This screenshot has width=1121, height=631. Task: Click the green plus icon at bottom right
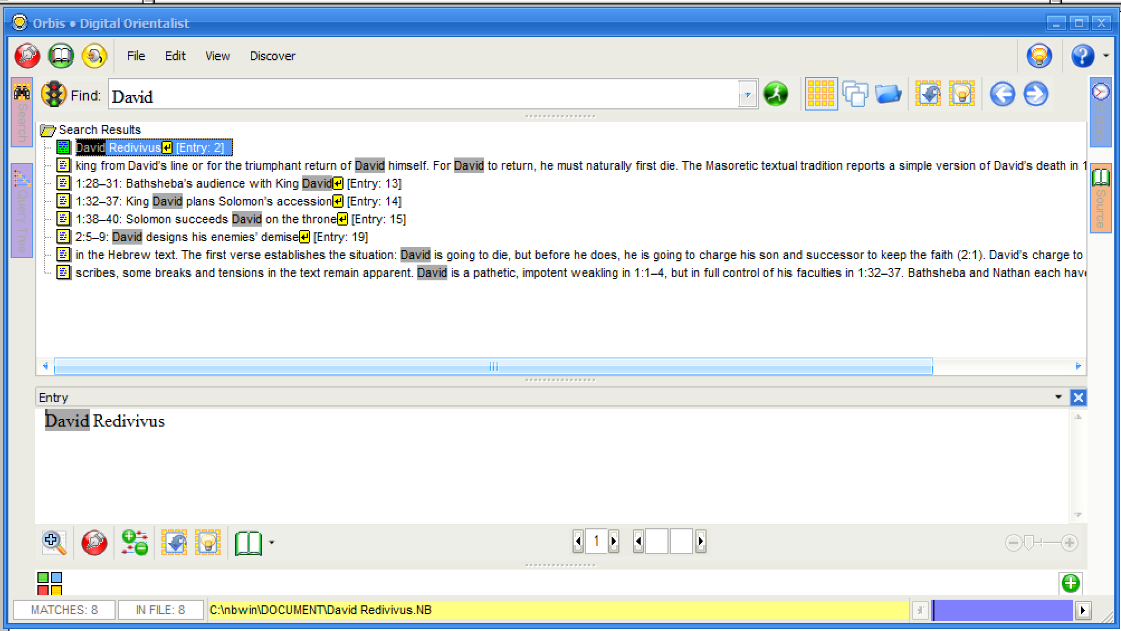coord(1070,584)
